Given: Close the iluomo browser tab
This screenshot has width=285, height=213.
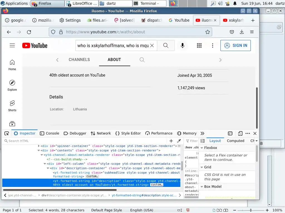Looking at the screenshot, I should (215, 20).
